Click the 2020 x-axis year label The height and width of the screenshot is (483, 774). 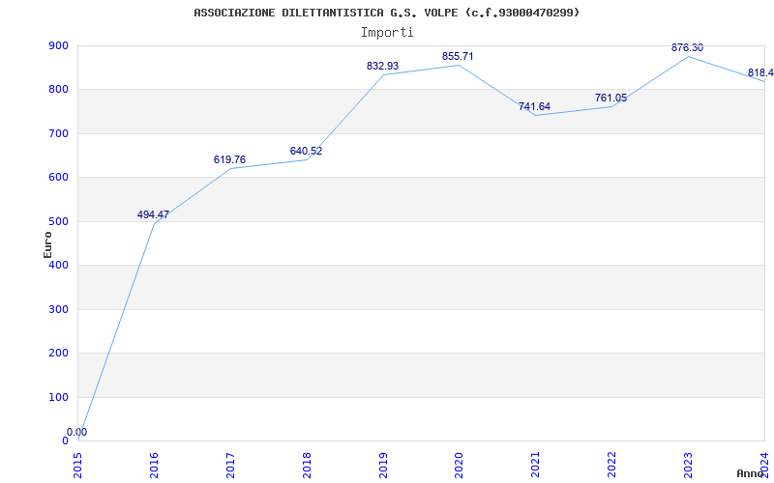pyautogui.click(x=459, y=466)
